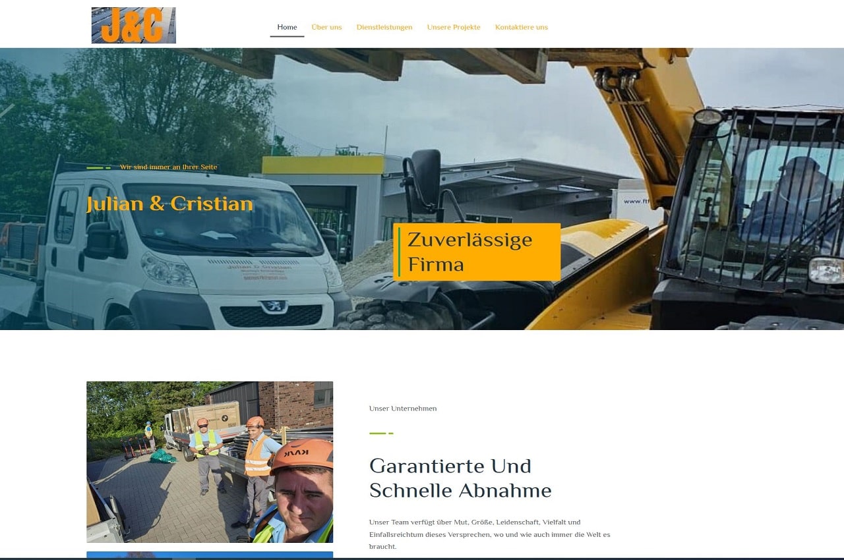This screenshot has height=560, width=844.
Task: Open the Dienstleistungen navigation link
Action: pyautogui.click(x=384, y=27)
